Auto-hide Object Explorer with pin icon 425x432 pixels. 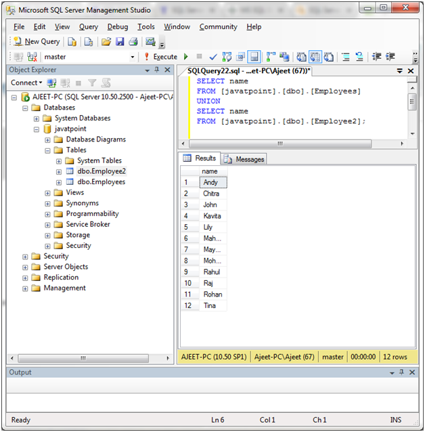tap(157, 70)
